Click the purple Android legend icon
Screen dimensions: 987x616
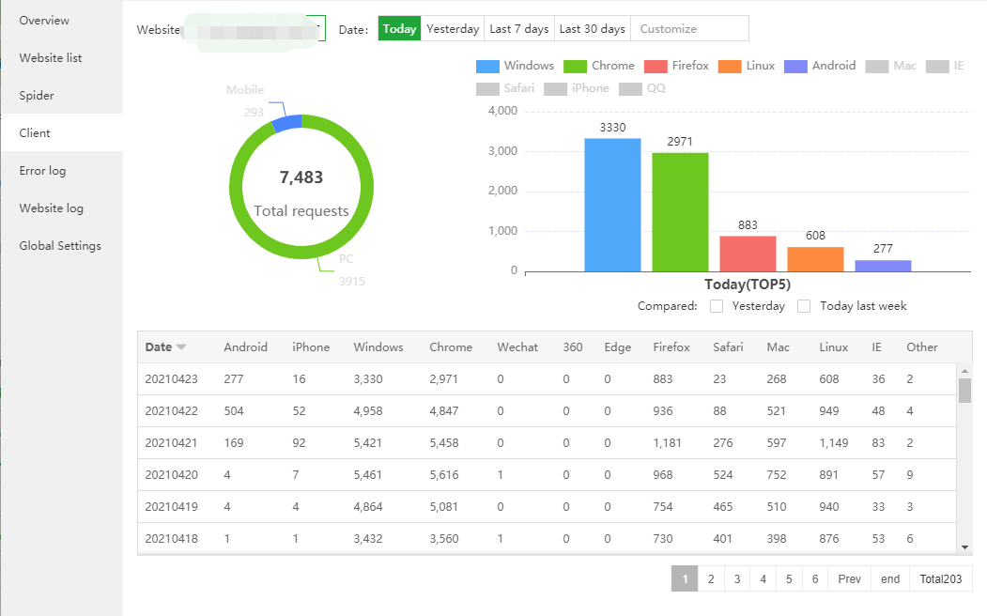[x=795, y=67]
